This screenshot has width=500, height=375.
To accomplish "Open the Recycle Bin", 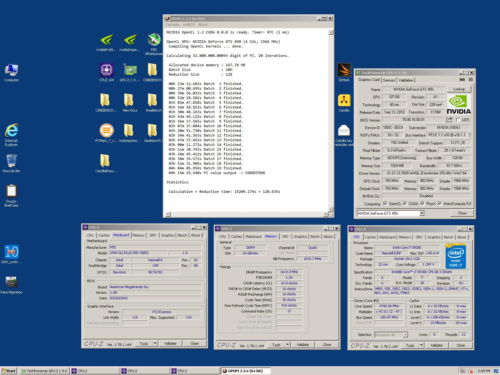I will [11, 163].
